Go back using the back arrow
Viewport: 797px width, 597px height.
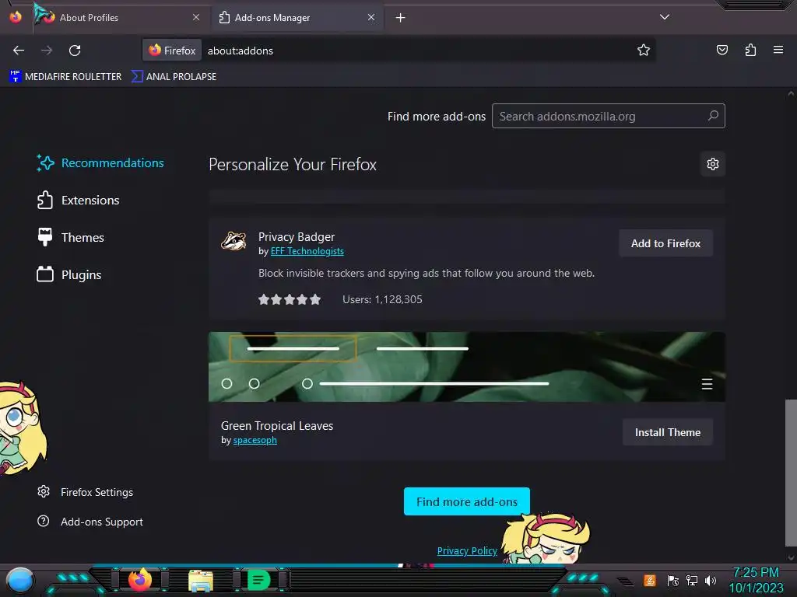19,51
